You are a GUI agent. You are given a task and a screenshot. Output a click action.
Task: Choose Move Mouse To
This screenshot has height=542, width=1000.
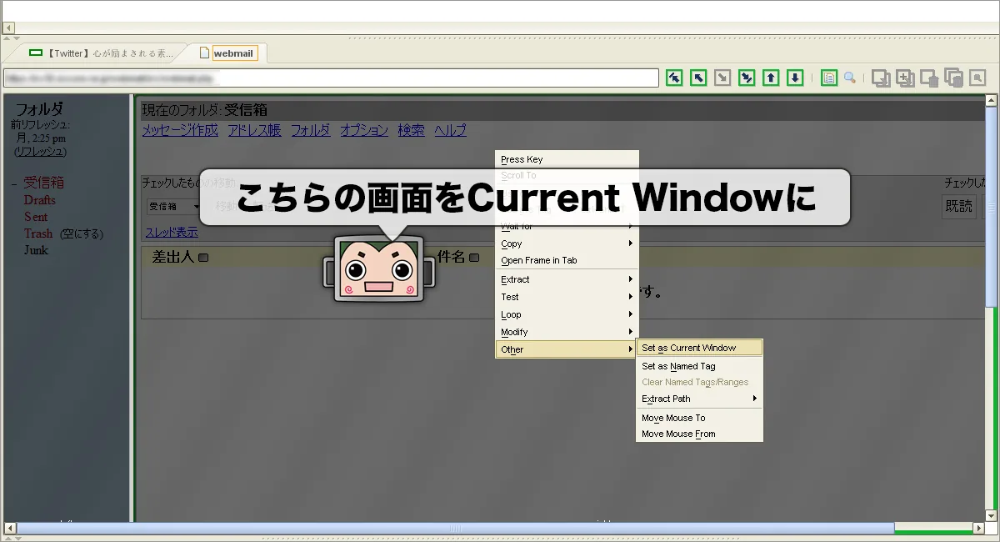(699, 418)
